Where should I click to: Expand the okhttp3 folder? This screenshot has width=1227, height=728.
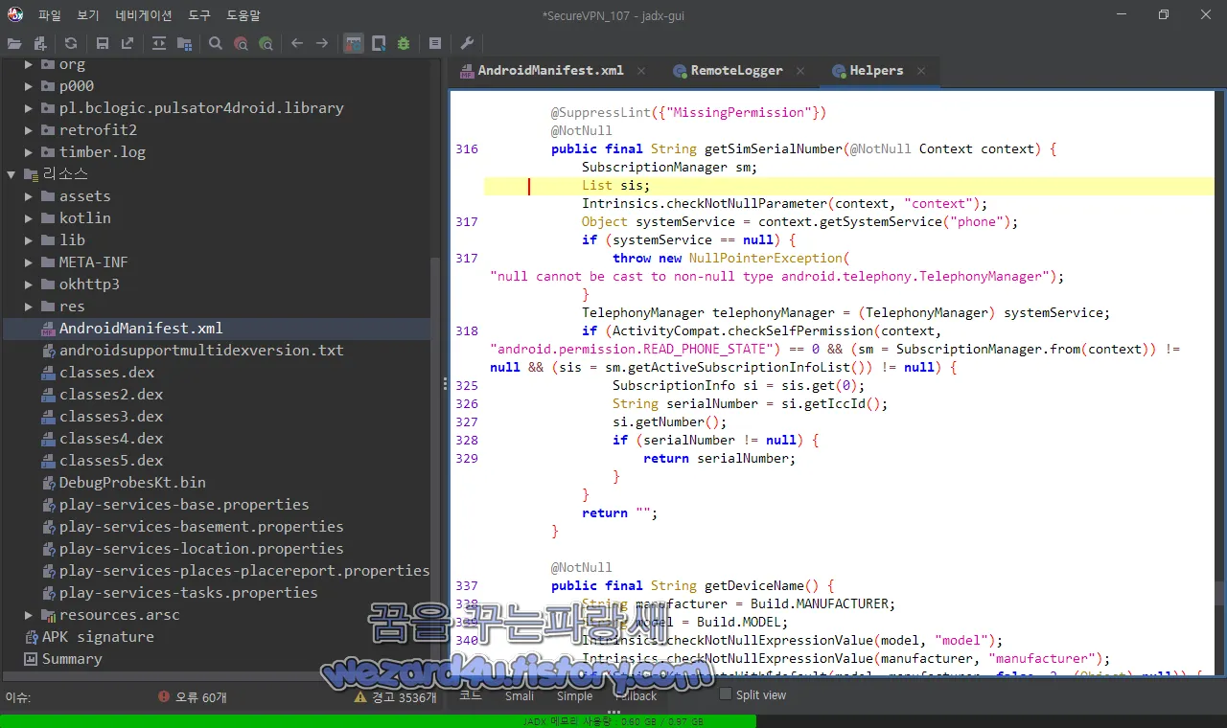click(29, 284)
